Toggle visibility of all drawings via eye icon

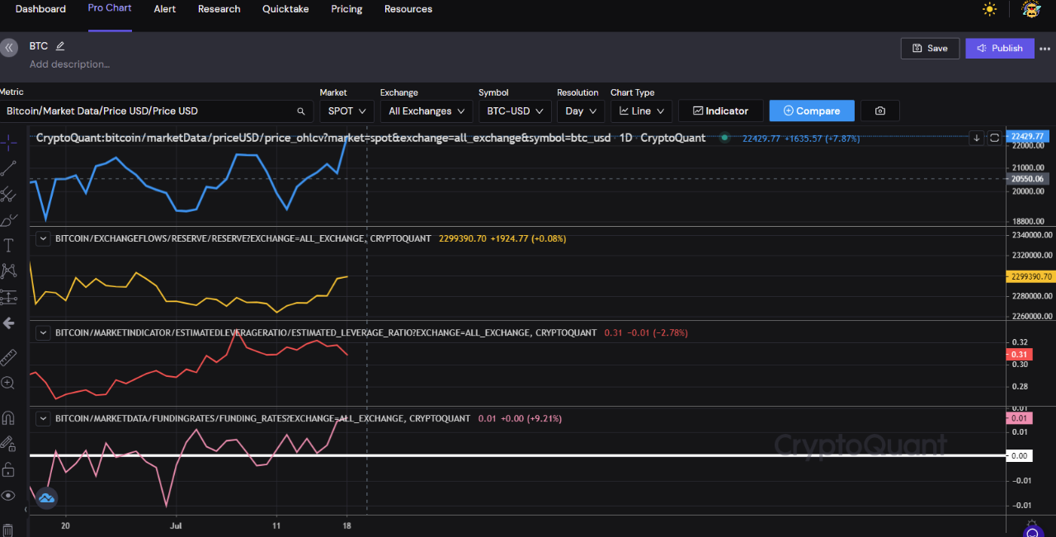point(9,494)
